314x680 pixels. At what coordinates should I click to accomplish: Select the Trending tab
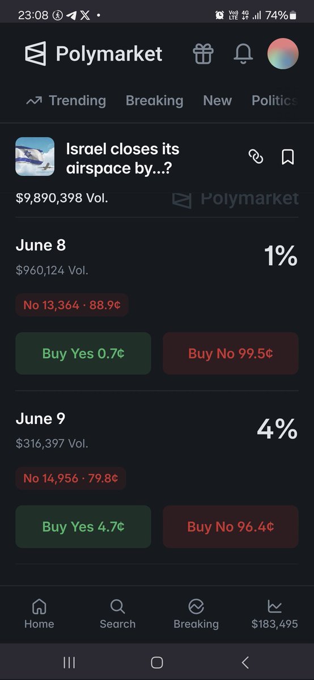click(66, 101)
